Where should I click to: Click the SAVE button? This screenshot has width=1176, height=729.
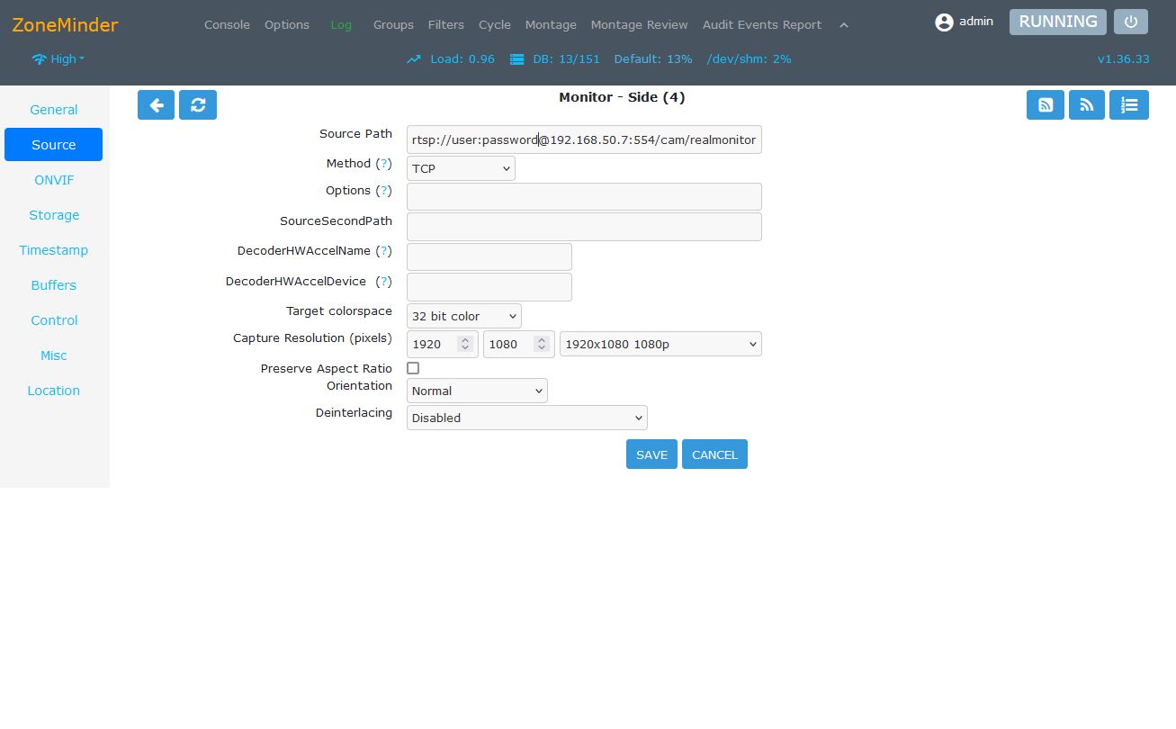point(651,454)
